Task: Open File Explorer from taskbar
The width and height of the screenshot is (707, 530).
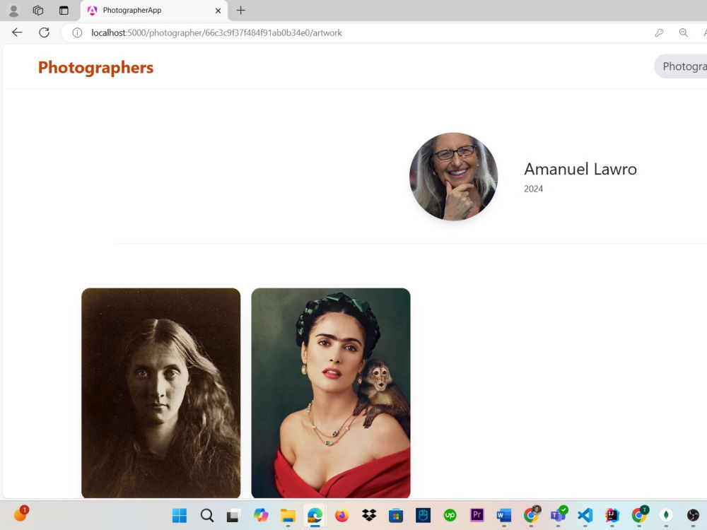Action: tap(288, 515)
